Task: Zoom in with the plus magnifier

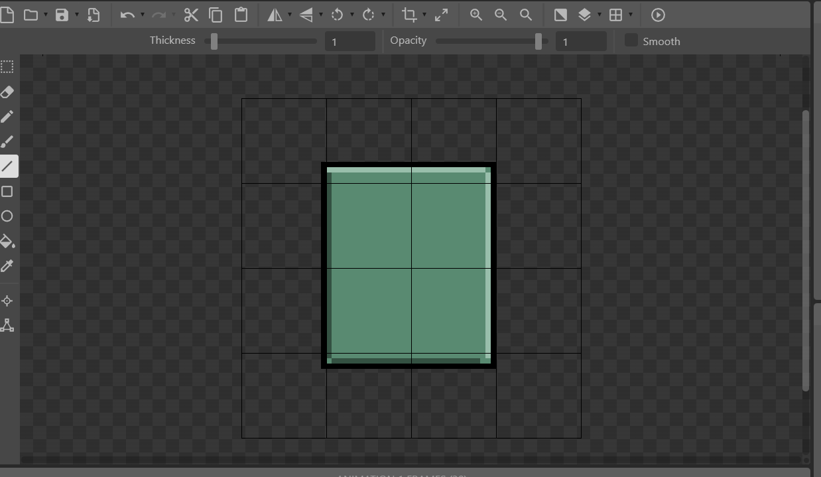Action: pos(476,15)
